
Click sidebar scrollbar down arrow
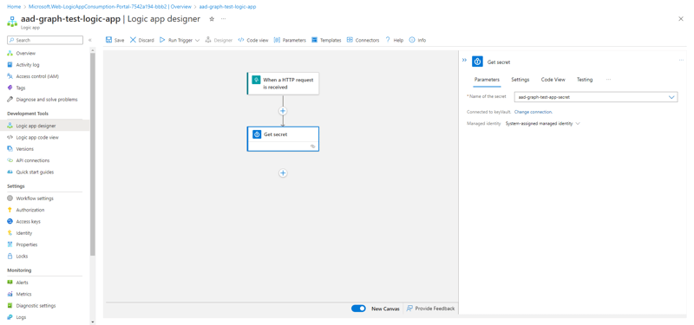[93, 322]
